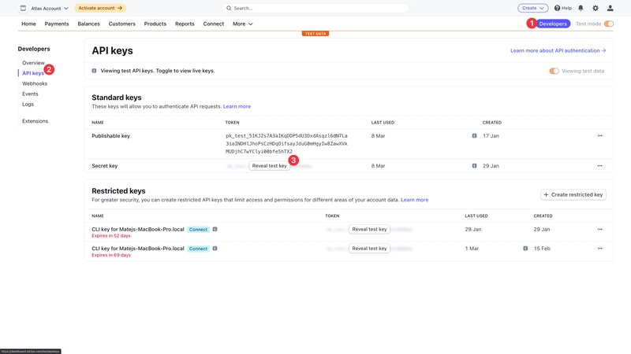Click info icon next to 15 Feb date

[525, 249]
